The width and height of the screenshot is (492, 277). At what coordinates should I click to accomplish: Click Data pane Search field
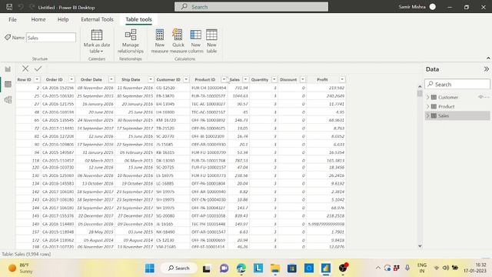457,84
